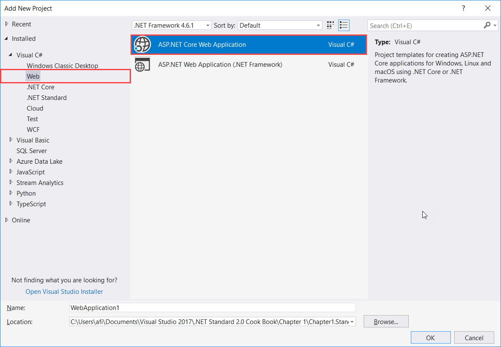Screen dimensions: 501x347
Task: Click the Browse... button
Action: point(386,321)
